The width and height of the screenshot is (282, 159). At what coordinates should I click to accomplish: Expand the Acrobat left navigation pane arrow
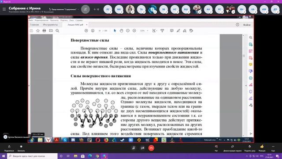29,85
